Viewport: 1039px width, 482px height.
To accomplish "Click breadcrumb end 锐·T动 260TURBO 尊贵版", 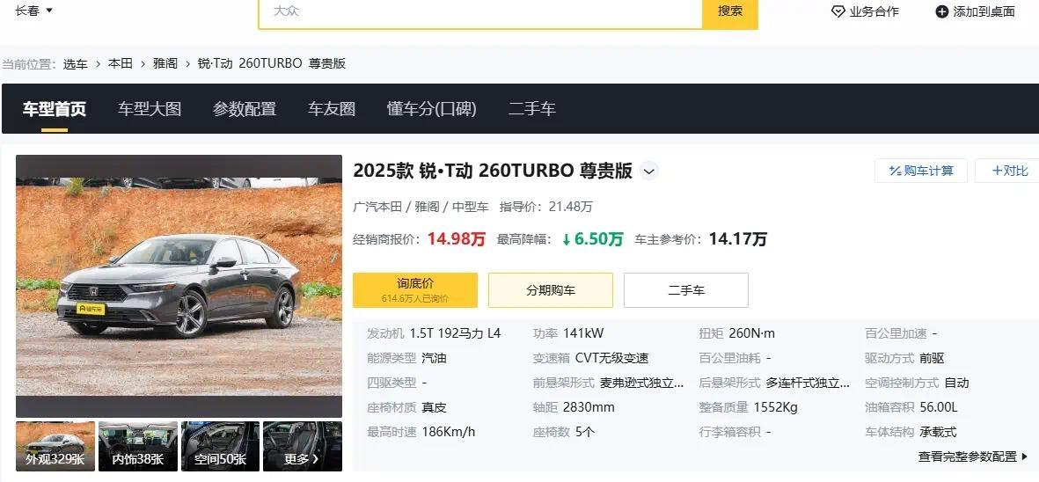I will 272,64.
